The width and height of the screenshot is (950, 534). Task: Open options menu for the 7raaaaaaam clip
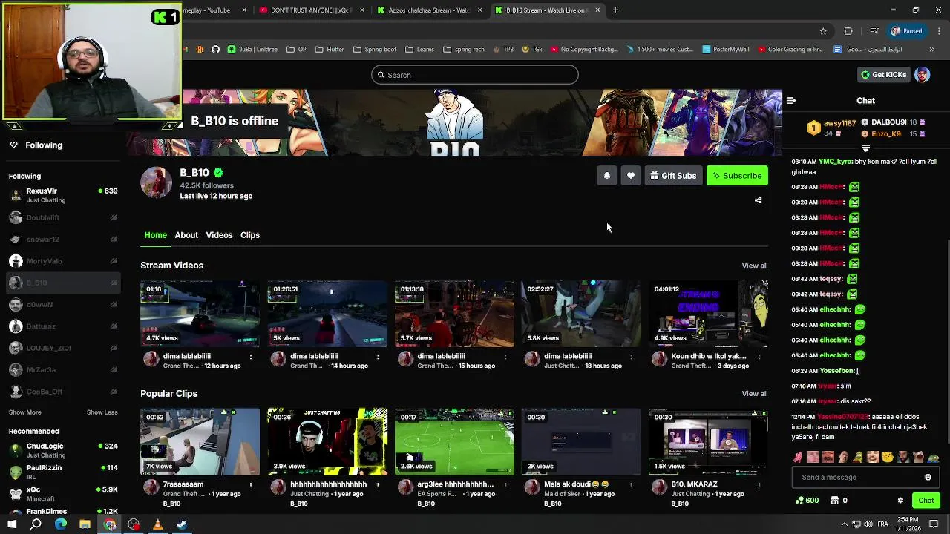coord(250,485)
